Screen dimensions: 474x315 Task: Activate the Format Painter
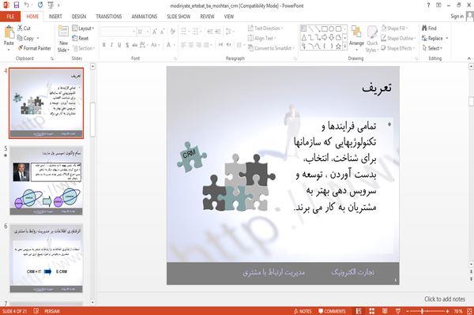tap(34, 48)
